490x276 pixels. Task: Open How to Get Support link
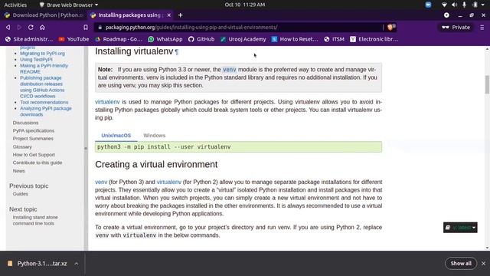(34, 155)
